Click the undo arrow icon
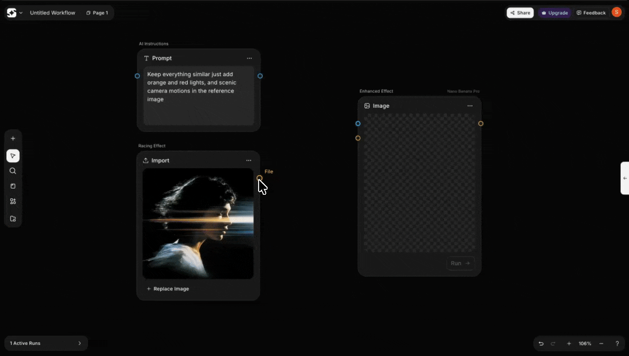The height and width of the screenshot is (356, 629). [541, 344]
